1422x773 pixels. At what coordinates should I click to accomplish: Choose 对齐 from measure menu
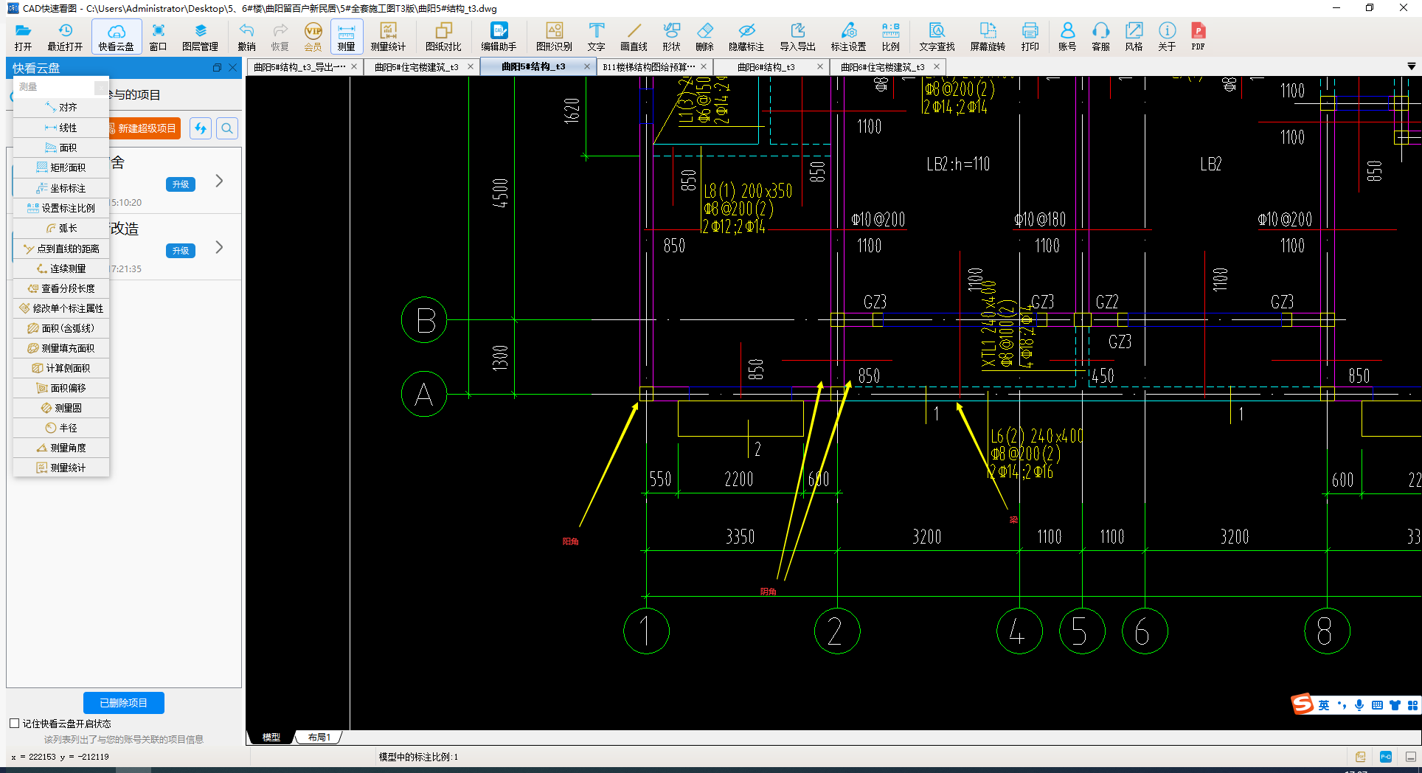coord(61,107)
